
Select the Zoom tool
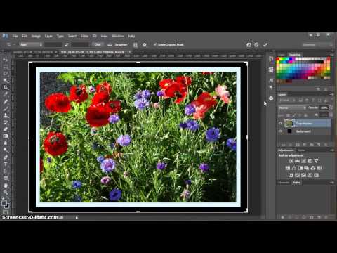pos(5,193)
